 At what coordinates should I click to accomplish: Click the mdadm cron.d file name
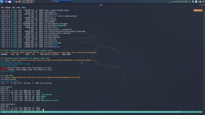pyautogui.click(x=43, y=96)
